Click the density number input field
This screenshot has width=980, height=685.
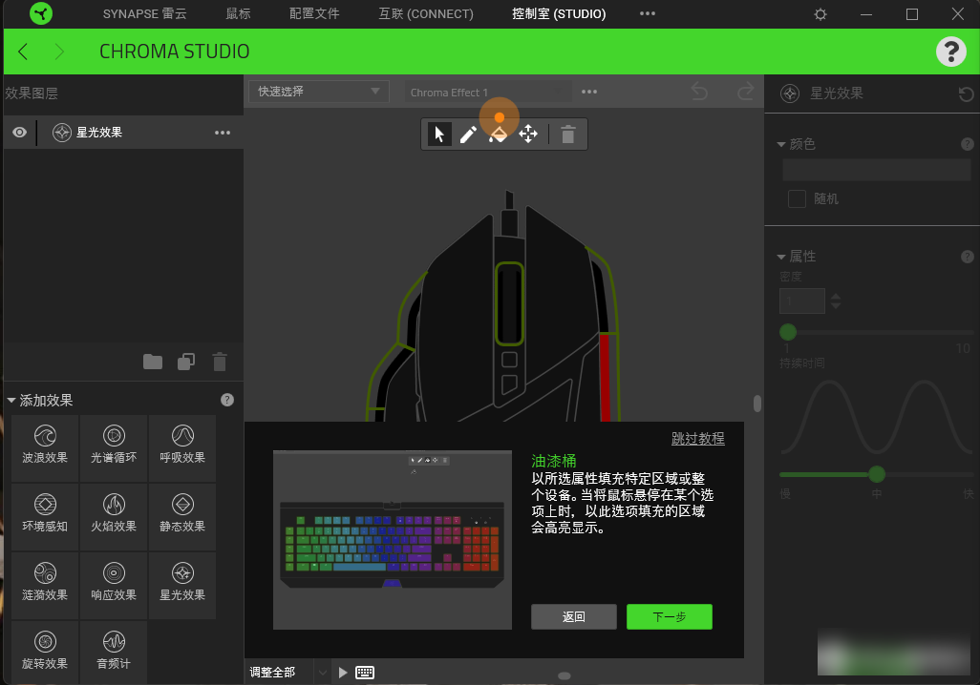[x=802, y=301]
